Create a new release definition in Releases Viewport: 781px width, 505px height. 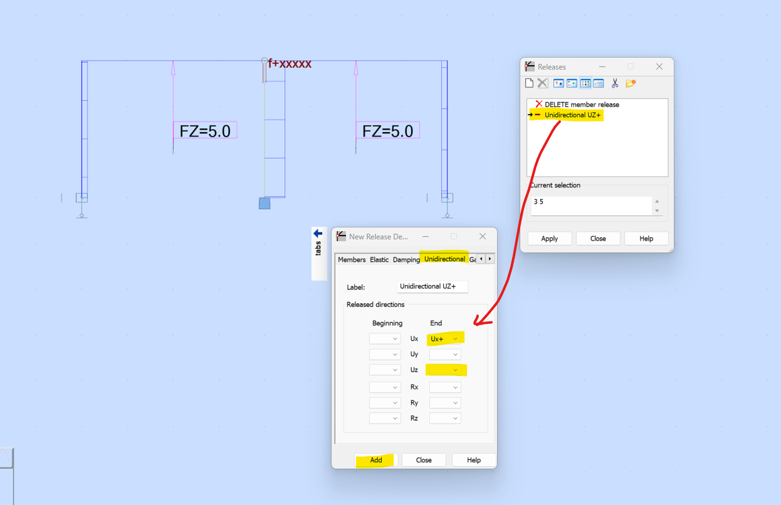(x=530, y=83)
